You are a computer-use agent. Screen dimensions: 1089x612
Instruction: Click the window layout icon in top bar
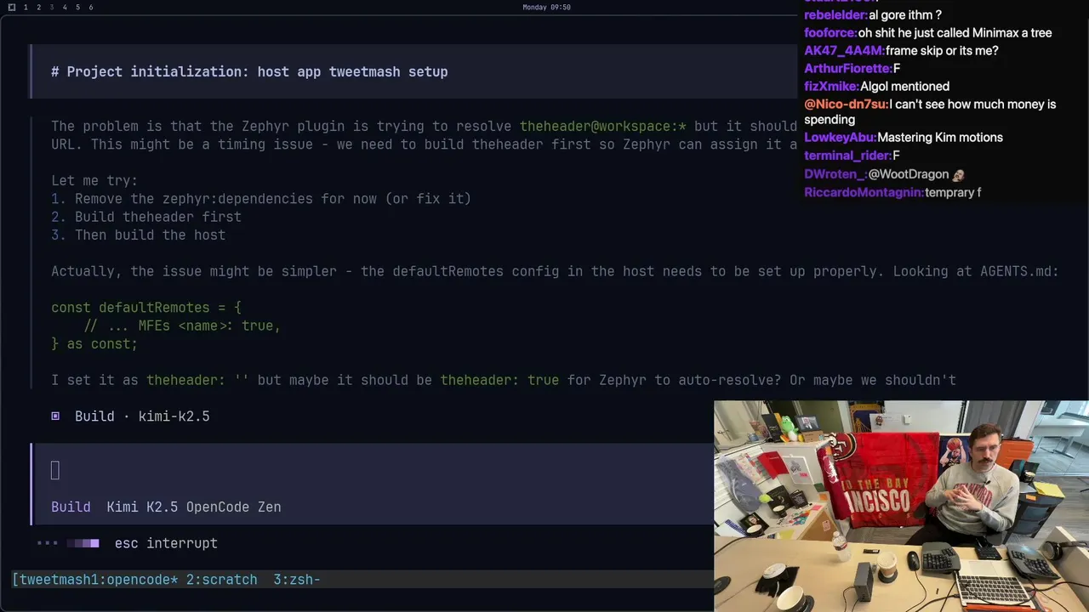(12, 7)
